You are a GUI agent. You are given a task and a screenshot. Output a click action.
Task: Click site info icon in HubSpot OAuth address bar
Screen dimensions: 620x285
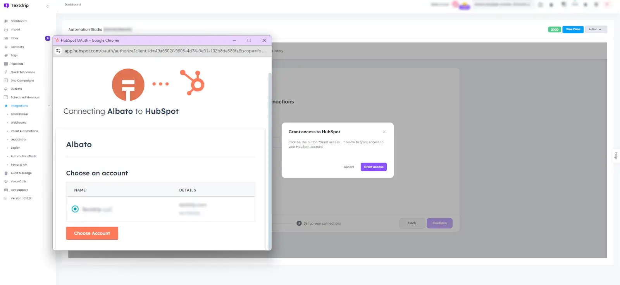58,51
